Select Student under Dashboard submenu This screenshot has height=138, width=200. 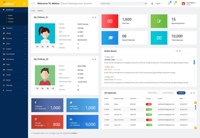(x=11, y=18)
